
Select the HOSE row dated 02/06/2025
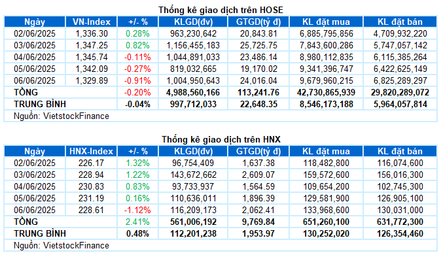click(220, 34)
